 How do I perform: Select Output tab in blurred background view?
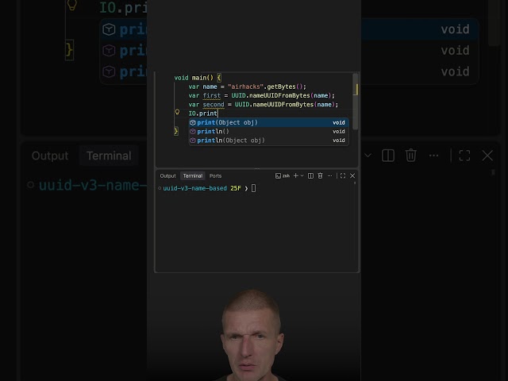tap(50, 156)
